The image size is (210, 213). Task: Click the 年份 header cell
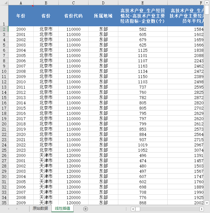(21, 16)
